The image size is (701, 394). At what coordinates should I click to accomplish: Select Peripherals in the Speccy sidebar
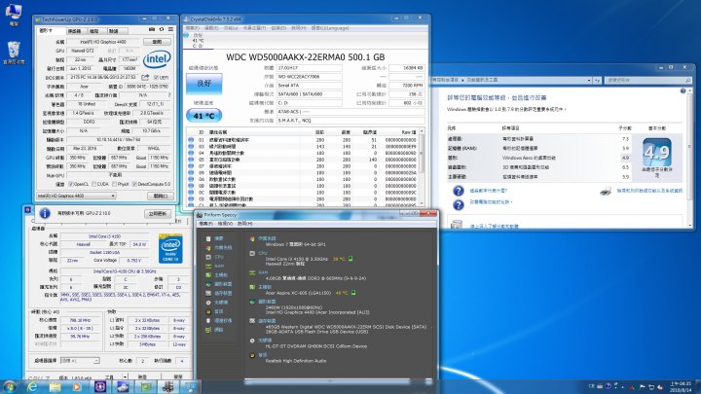pyautogui.click(x=219, y=320)
